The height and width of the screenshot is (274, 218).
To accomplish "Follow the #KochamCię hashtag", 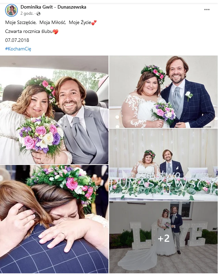I will click(x=18, y=49).
